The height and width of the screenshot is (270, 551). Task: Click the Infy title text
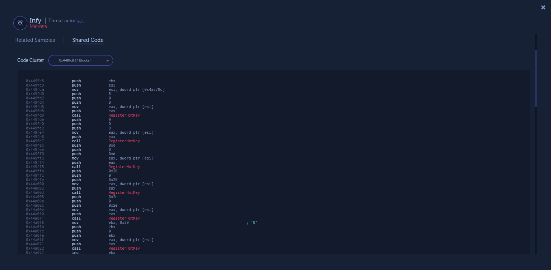click(x=35, y=20)
